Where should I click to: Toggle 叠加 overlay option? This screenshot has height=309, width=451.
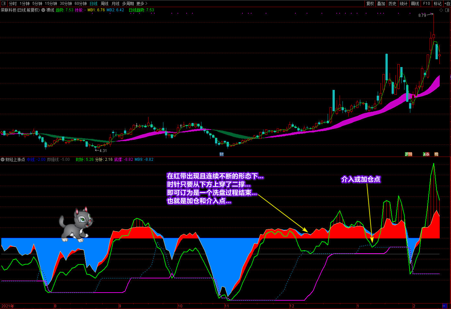pyautogui.click(x=381, y=4)
